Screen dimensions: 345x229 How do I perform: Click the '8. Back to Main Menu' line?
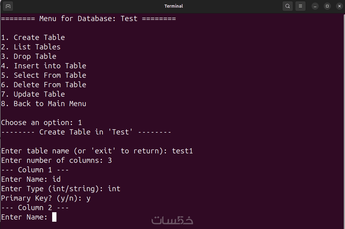44,104
